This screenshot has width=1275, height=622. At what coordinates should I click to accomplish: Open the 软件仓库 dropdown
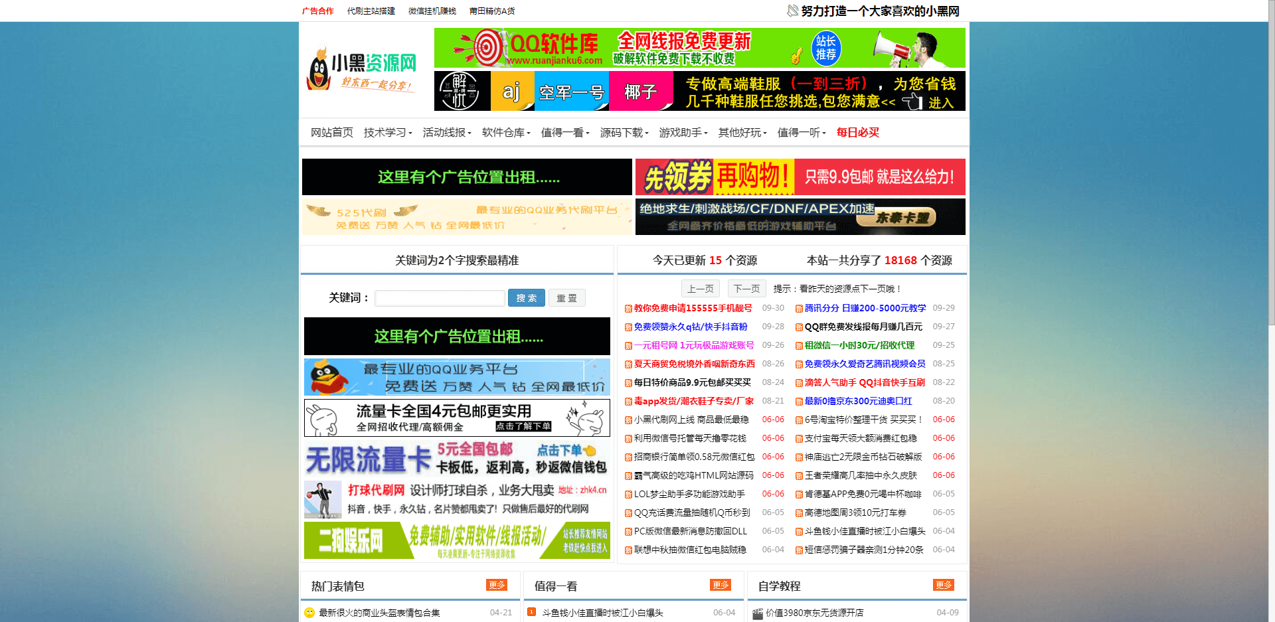coord(505,132)
